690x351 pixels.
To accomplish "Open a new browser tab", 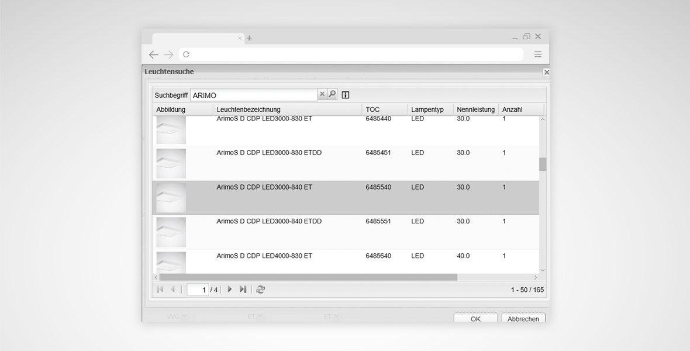I will (249, 38).
